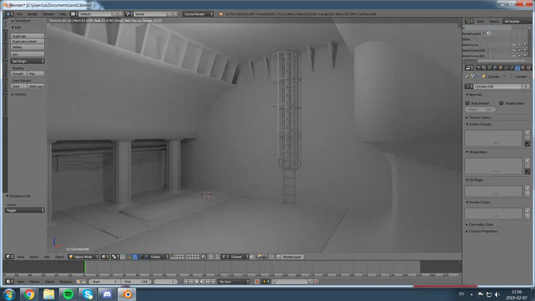Expand the History panel

tap(19, 94)
